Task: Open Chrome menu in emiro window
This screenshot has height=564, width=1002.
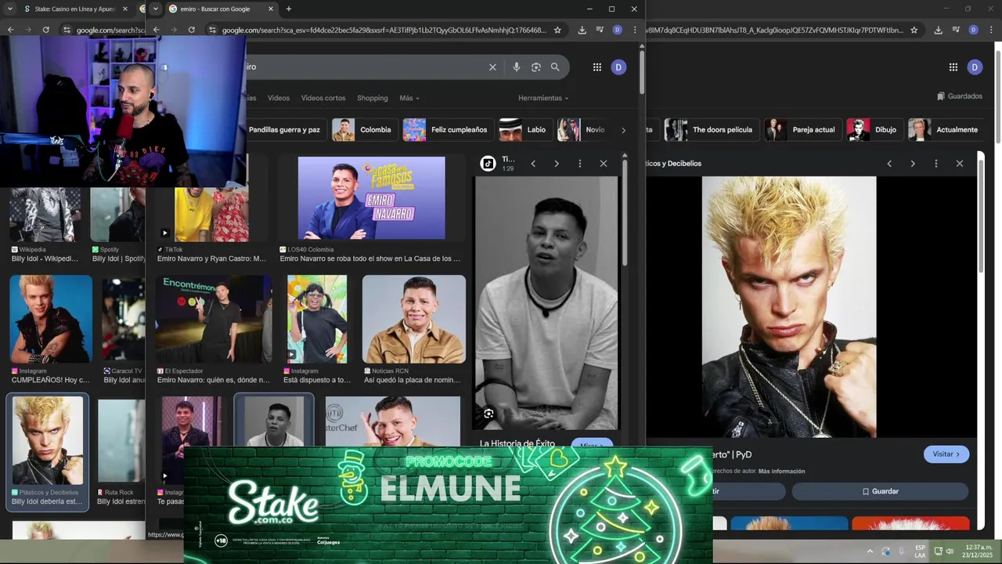Action: tap(635, 30)
